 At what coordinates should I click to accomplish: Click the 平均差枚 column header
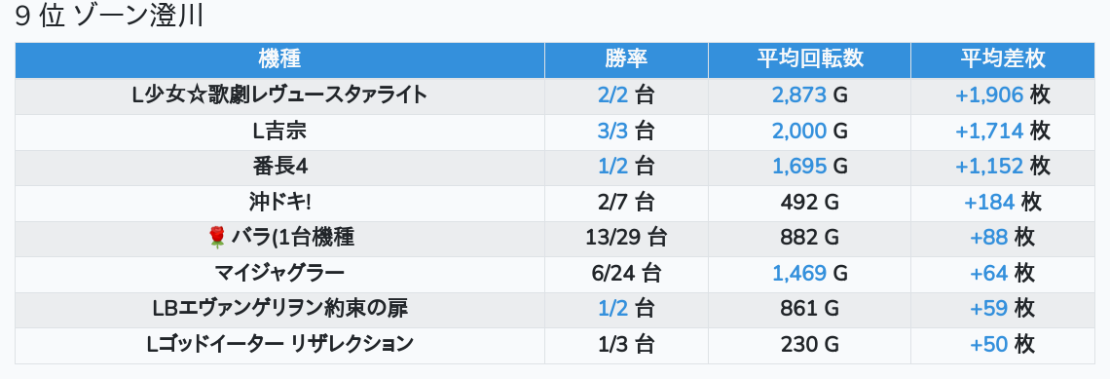tap(1002, 59)
